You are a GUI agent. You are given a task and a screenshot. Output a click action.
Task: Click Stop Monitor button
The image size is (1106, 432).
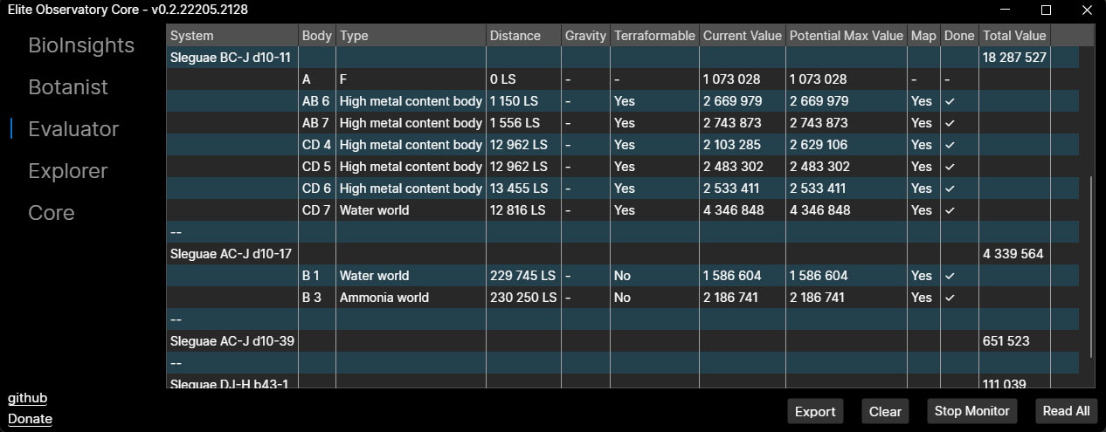click(971, 411)
